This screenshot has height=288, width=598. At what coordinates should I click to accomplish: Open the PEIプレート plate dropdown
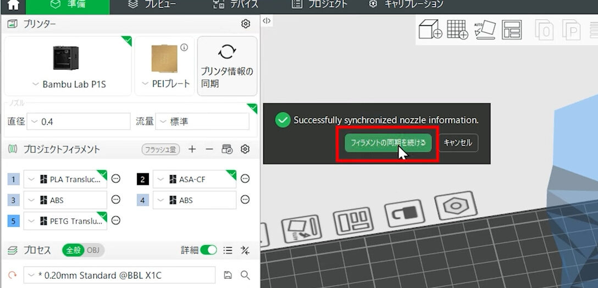[x=165, y=84]
